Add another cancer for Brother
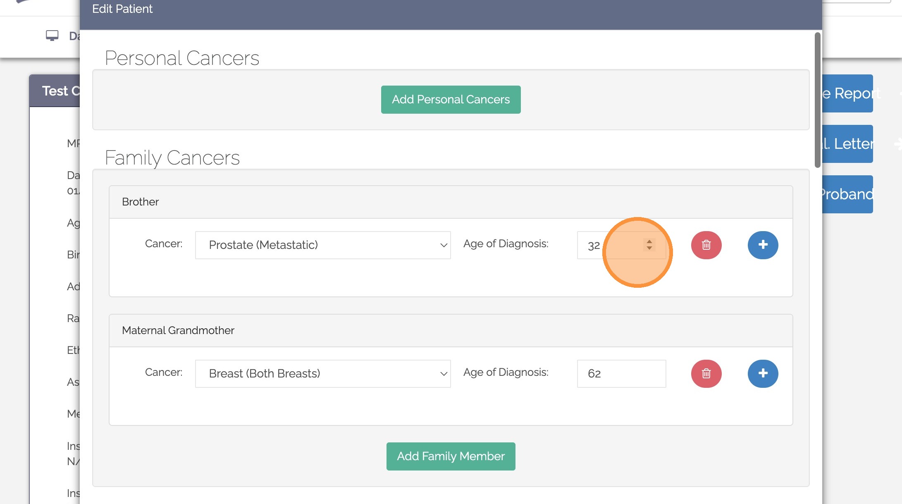Image resolution: width=902 pixels, height=504 pixels. (x=763, y=245)
